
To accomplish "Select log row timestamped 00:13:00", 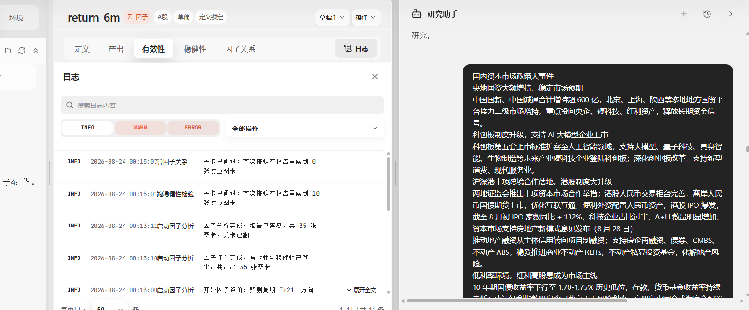I will click(x=220, y=290).
